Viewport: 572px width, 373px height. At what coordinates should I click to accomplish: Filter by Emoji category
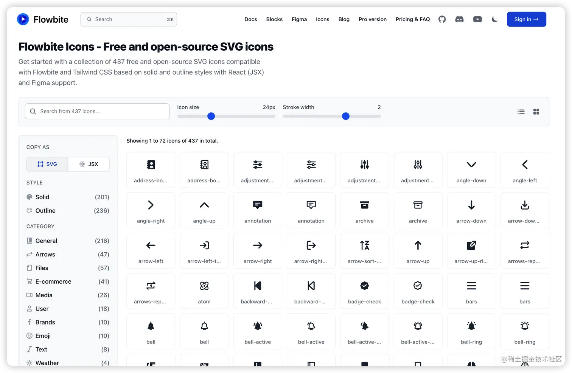pos(68,336)
